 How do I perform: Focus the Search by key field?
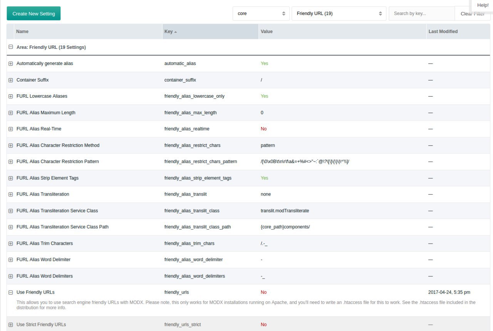click(x=421, y=13)
